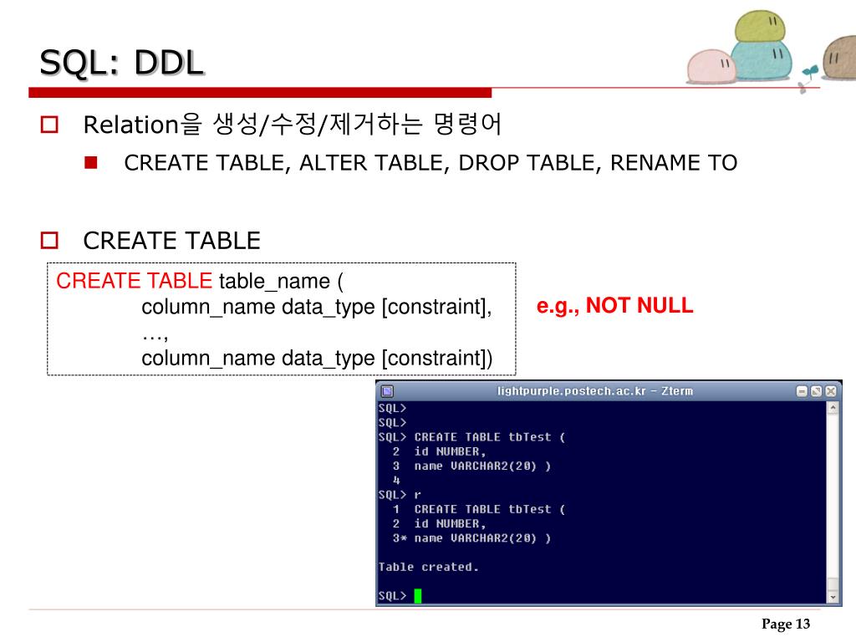This screenshot has height=642, width=856.
Task: Click the Zterm window system menu icon
Action: pos(387,391)
